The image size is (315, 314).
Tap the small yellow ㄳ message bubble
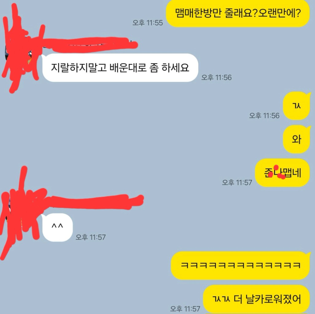click(297, 106)
